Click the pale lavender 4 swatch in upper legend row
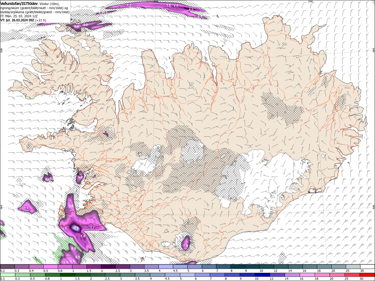Screen dimensions: 375x281 coord(166,267)
